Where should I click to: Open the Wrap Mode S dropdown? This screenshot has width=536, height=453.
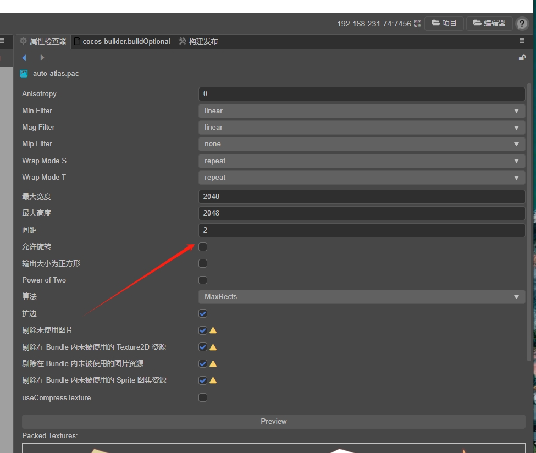pos(362,161)
